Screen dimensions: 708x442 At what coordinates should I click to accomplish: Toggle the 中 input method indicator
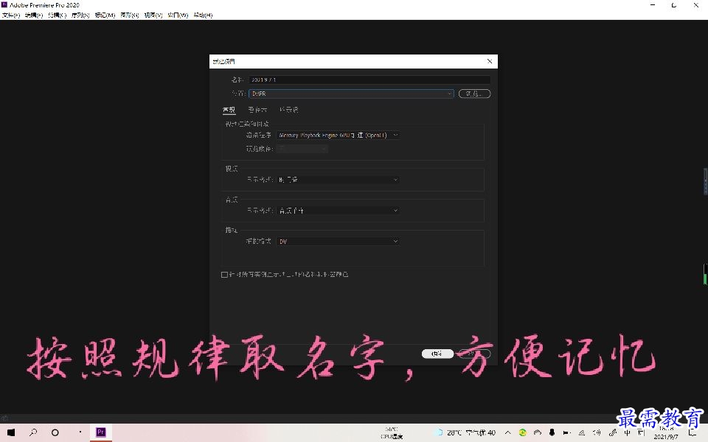(x=627, y=432)
